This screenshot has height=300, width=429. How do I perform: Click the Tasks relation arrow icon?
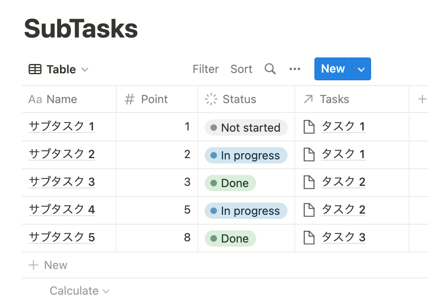click(308, 99)
